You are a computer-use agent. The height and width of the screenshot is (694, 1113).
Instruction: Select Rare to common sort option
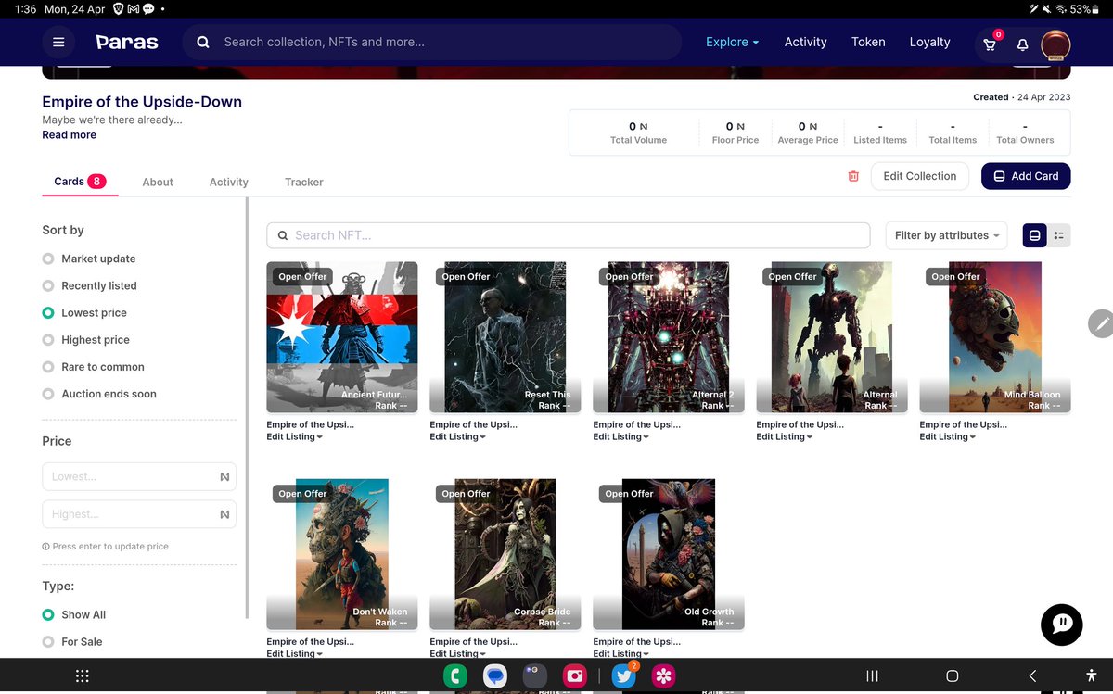93,367
